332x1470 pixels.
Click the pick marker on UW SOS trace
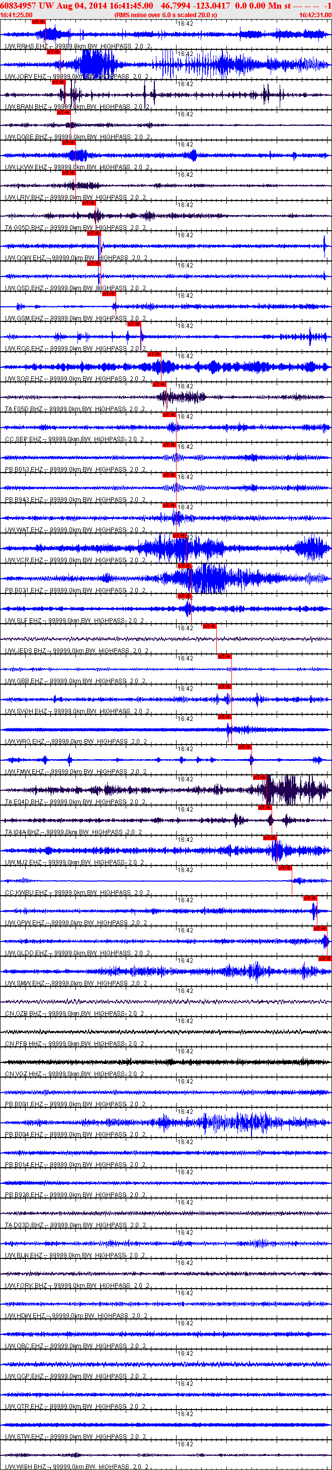(x=154, y=354)
